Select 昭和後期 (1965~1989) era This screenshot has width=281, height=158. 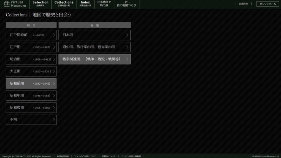[31, 108]
